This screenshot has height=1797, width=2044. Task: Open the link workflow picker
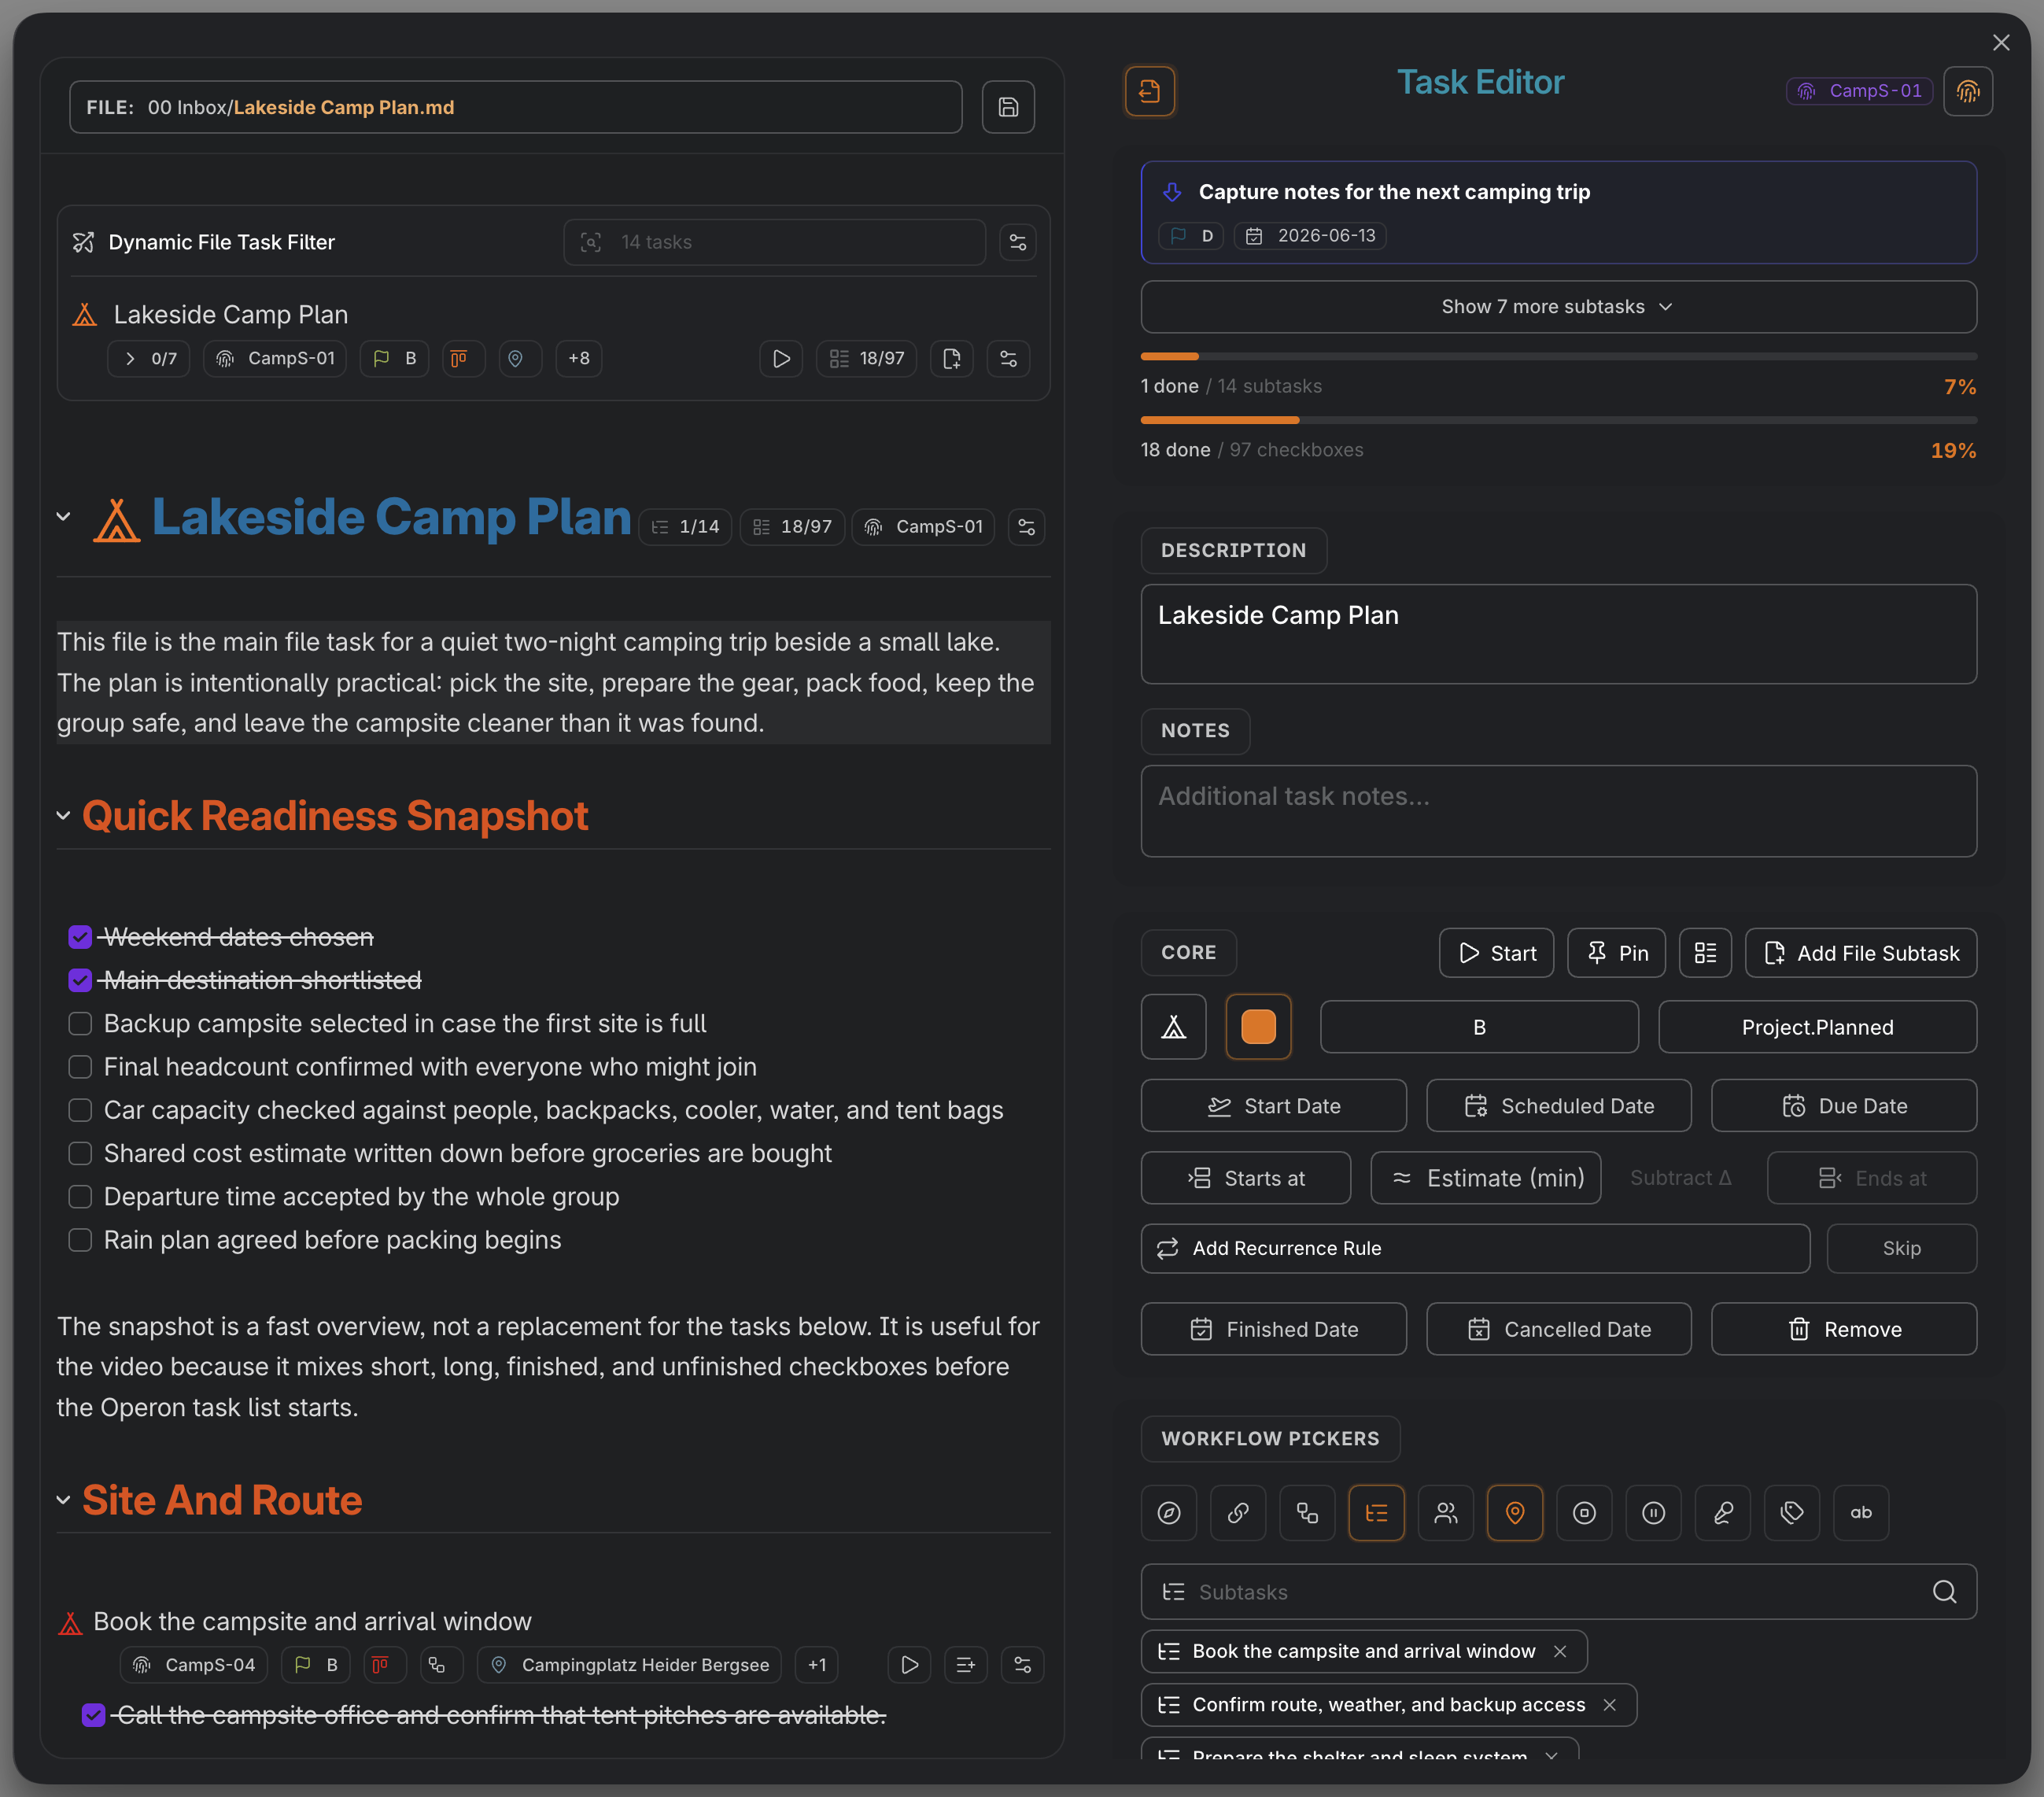coord(1238,1512)
